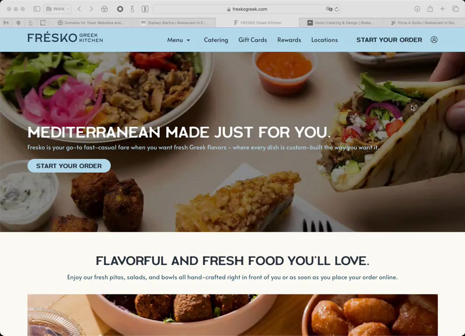Open the Work profile dropdown
Image resolution: width=465 pixels, height=336 pixels.
coord(57,9)
